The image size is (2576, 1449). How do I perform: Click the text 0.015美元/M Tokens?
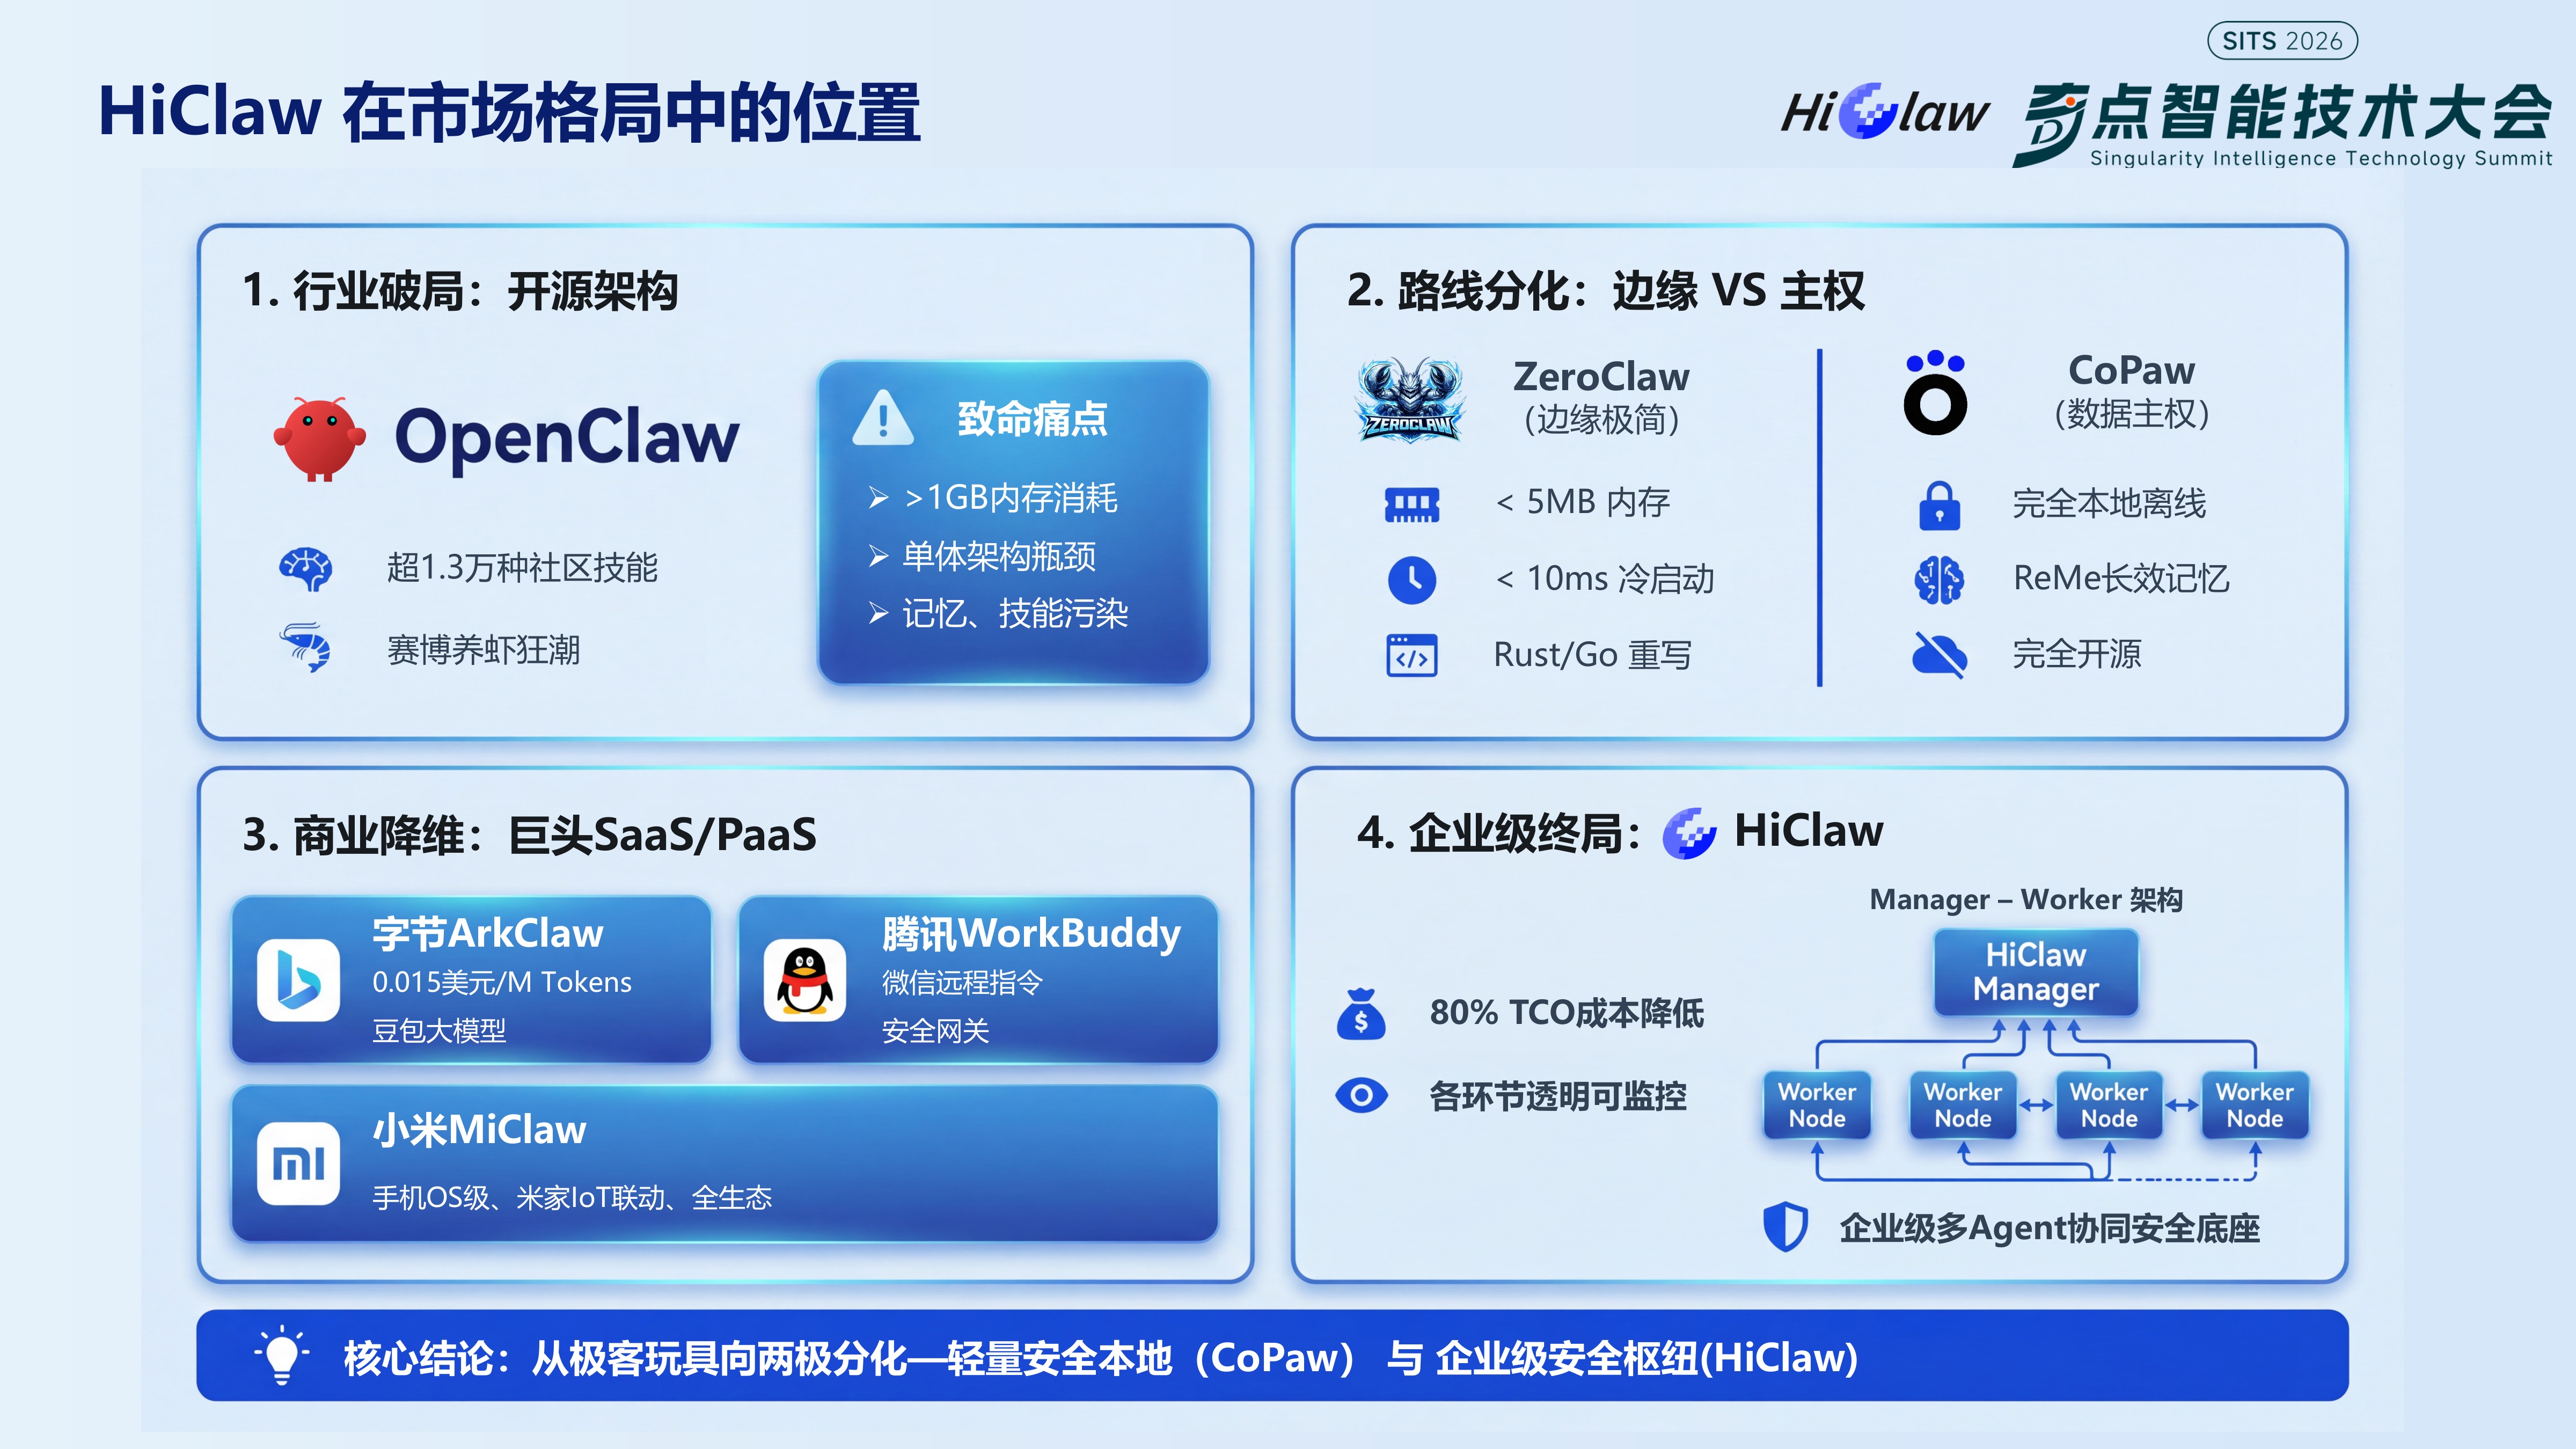tap(502, 982)
